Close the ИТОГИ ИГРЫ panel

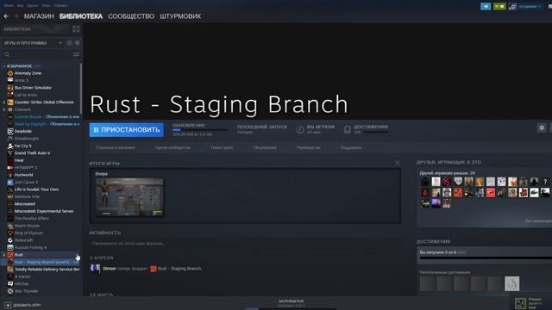tap(398, 163)
